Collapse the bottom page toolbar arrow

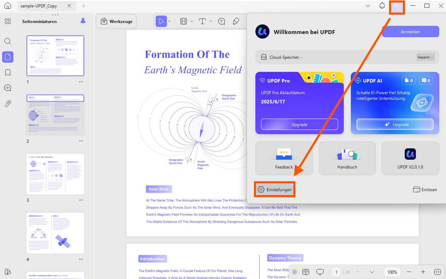tap(295, 272)
